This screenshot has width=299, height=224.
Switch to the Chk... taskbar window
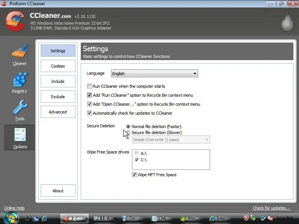161,218
